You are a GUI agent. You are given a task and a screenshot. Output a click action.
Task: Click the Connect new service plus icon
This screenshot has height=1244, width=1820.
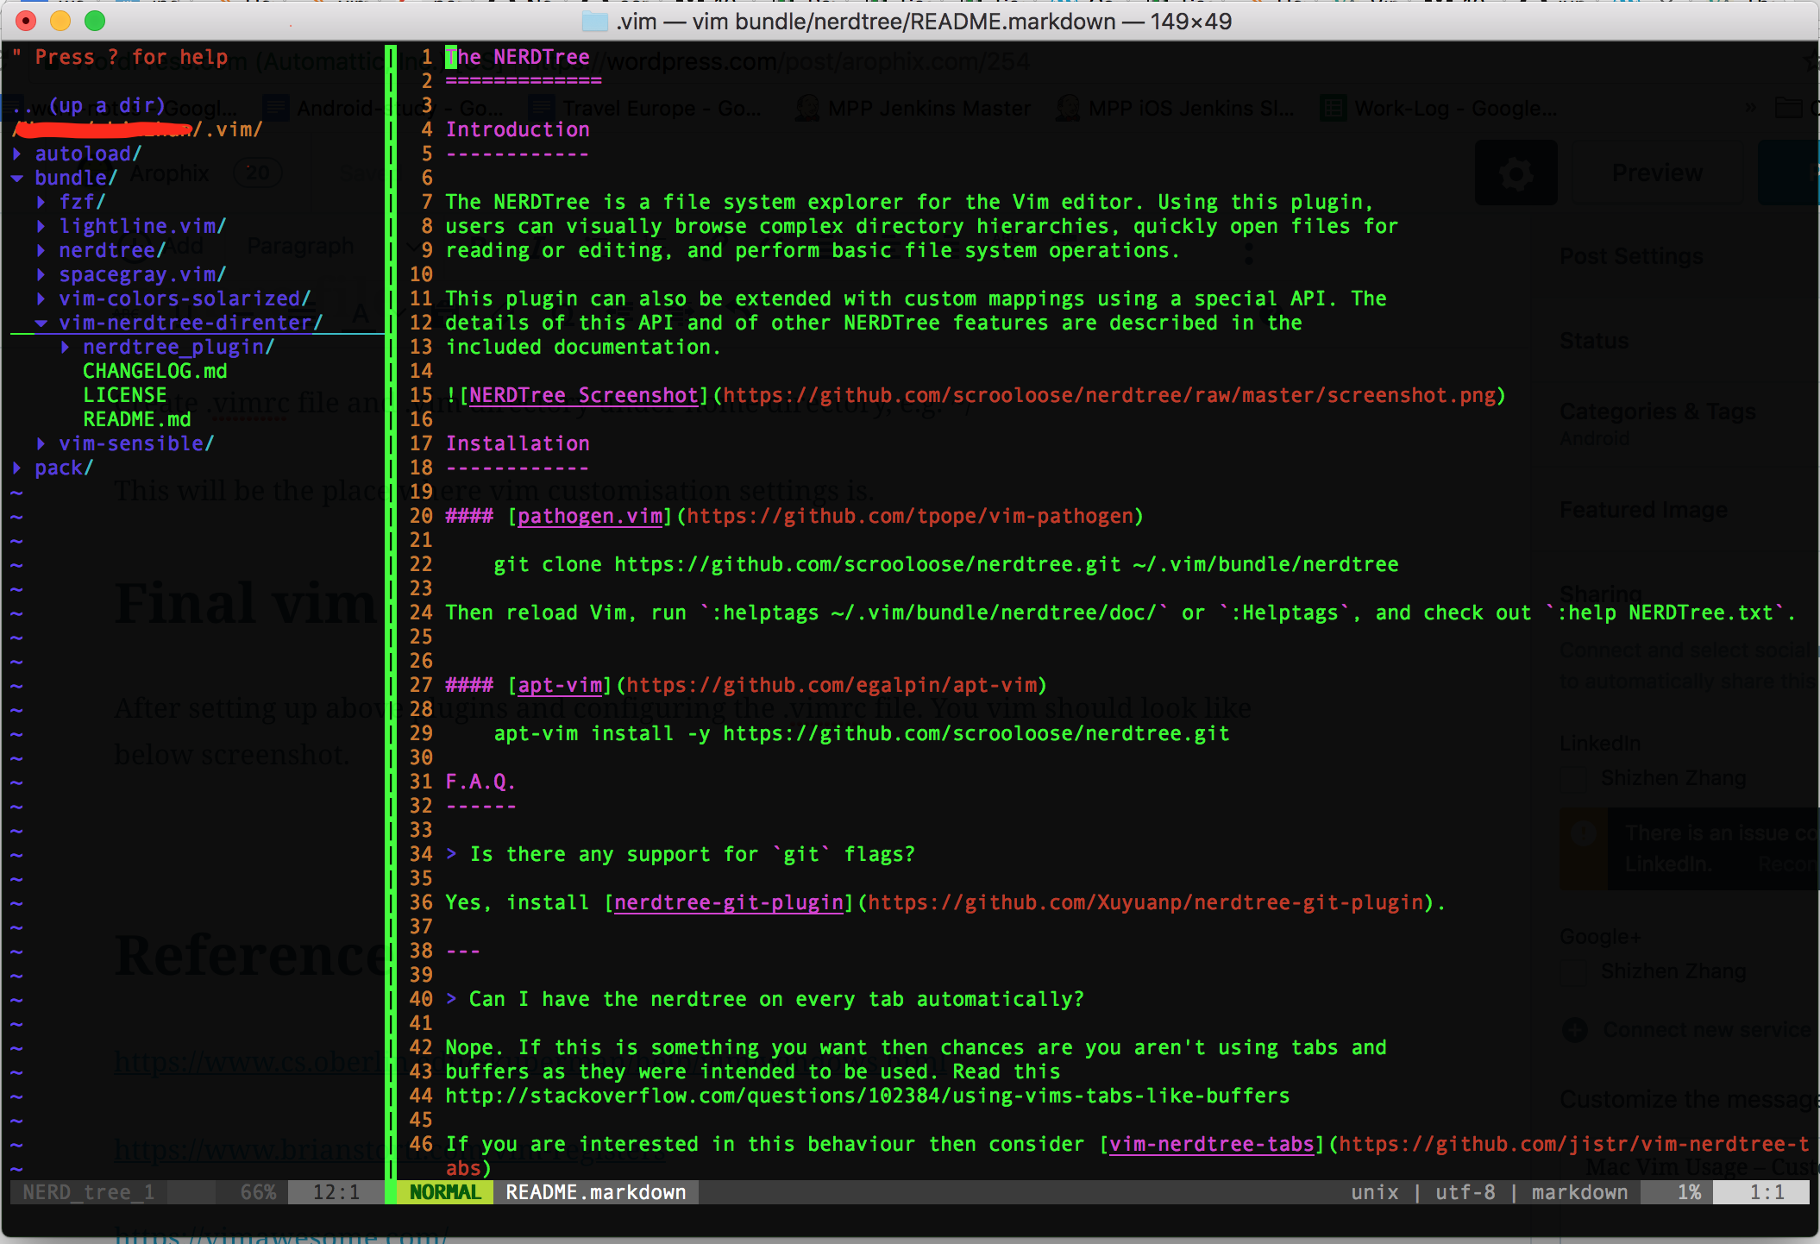point(1575,1029)
